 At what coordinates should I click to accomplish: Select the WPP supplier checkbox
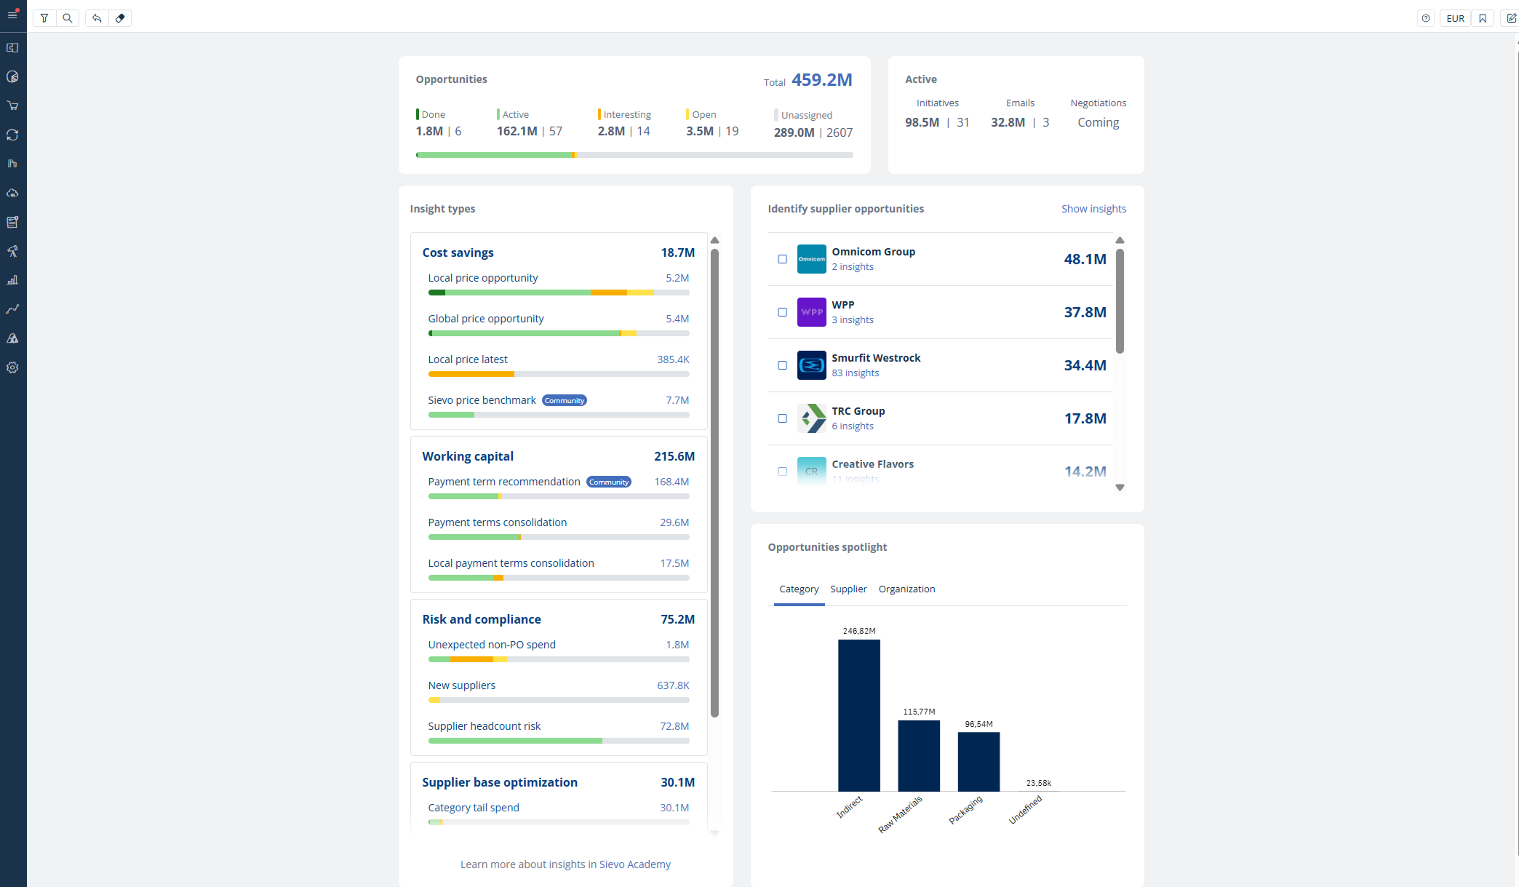(782, 312)
